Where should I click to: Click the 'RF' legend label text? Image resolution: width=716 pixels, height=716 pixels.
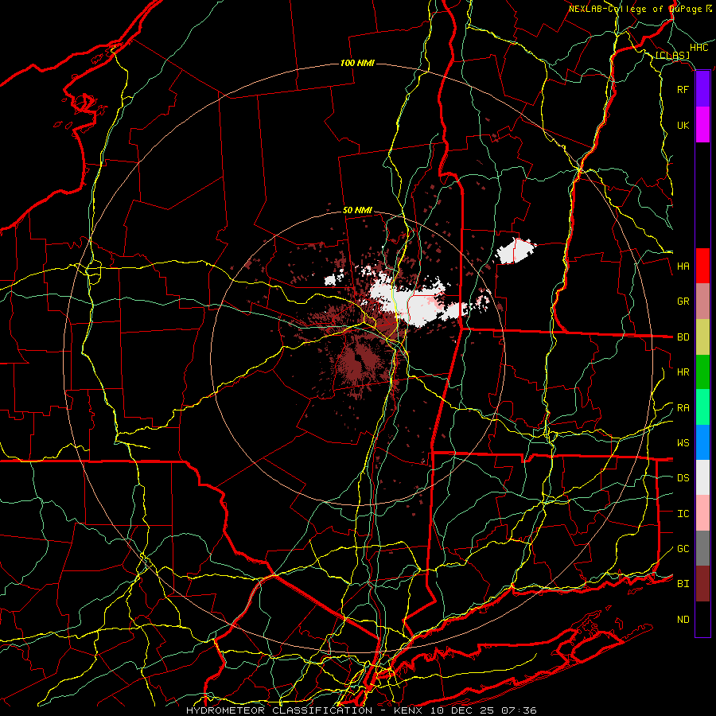point(683,90)
